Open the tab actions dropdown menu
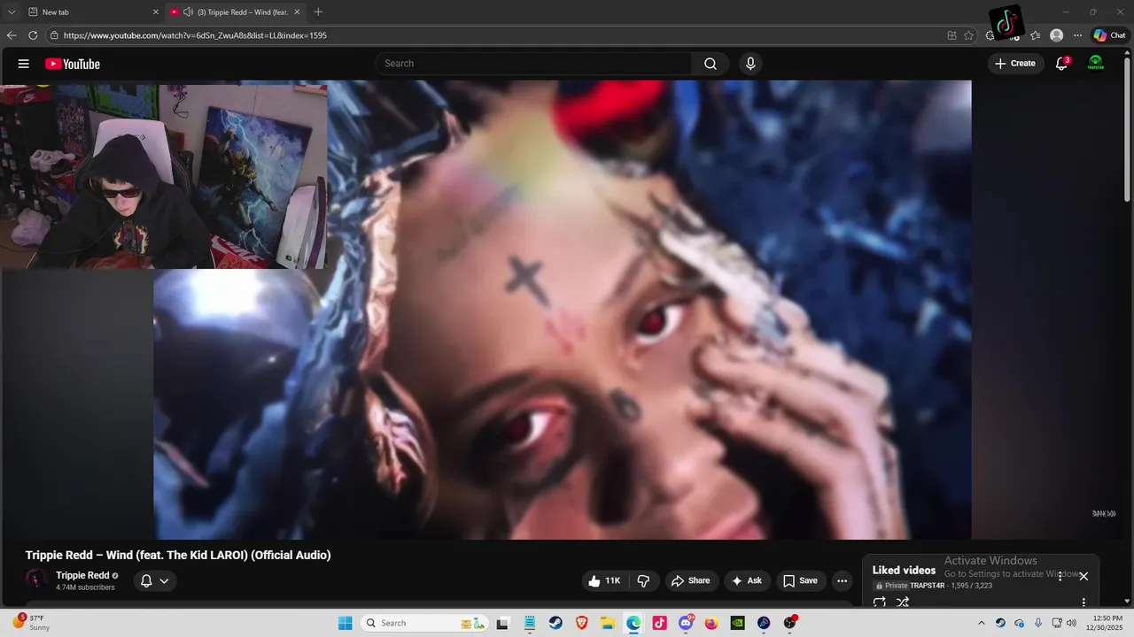 coord(12,12)
